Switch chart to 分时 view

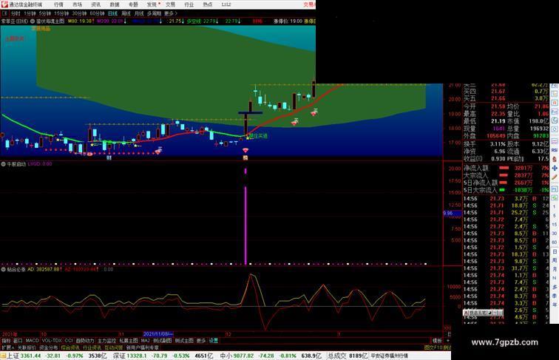16,13
